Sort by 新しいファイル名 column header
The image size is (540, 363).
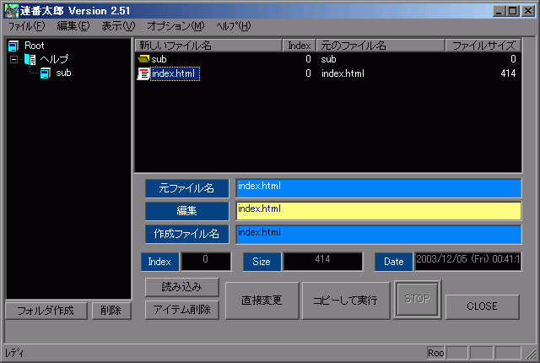point(208,45)
